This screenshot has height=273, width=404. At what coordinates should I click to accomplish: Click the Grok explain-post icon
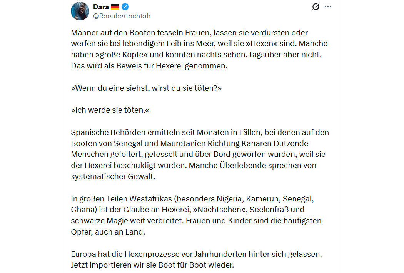tap(316, 7)
